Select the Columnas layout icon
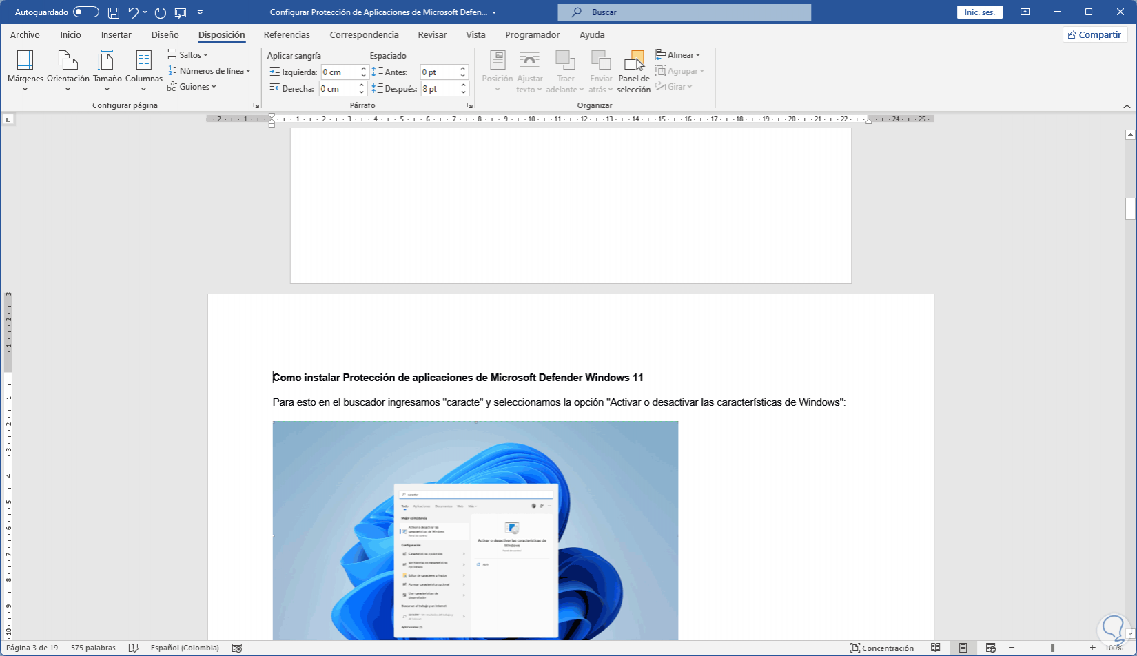 point(143,61)
